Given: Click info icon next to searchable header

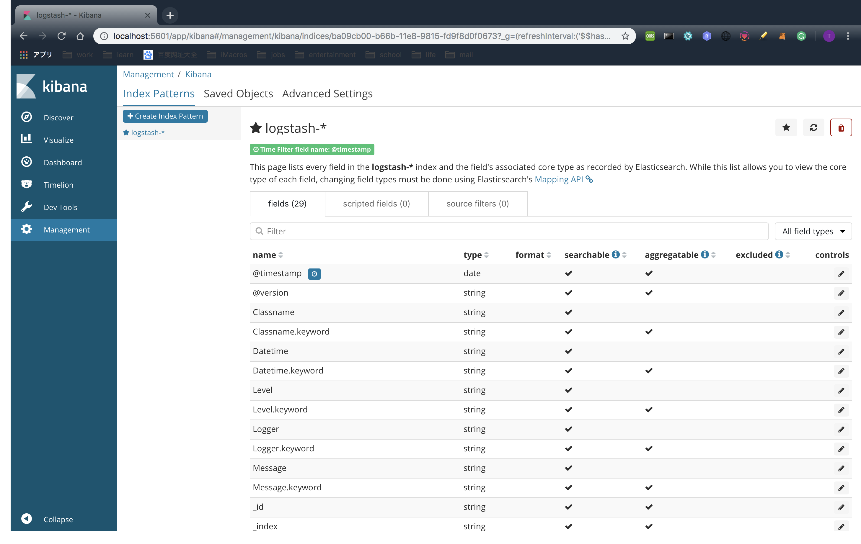Looking at the screenshot, I should [x=615, y=254].
